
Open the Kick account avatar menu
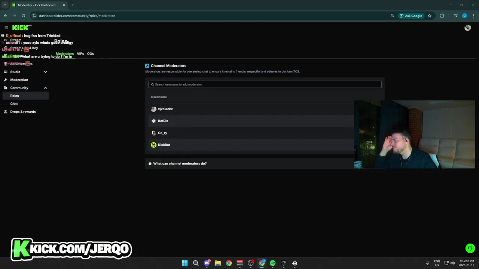click(x=467, y=28)
